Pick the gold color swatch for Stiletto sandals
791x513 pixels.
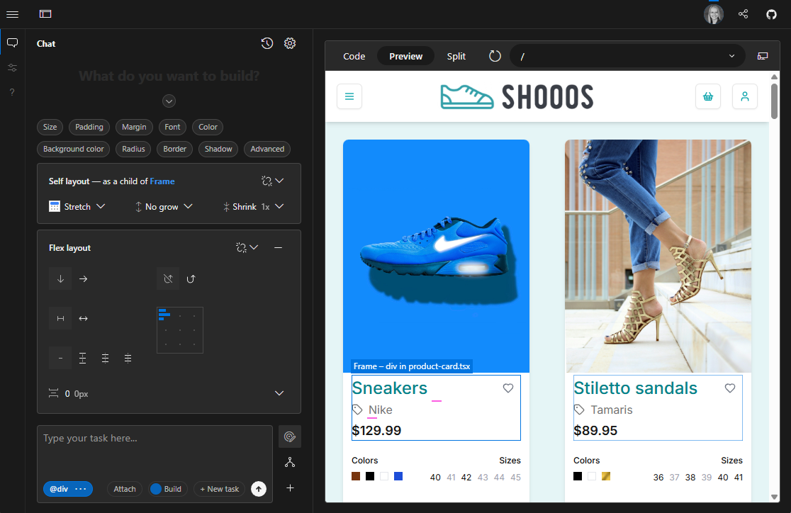click(x=606, y=476)
